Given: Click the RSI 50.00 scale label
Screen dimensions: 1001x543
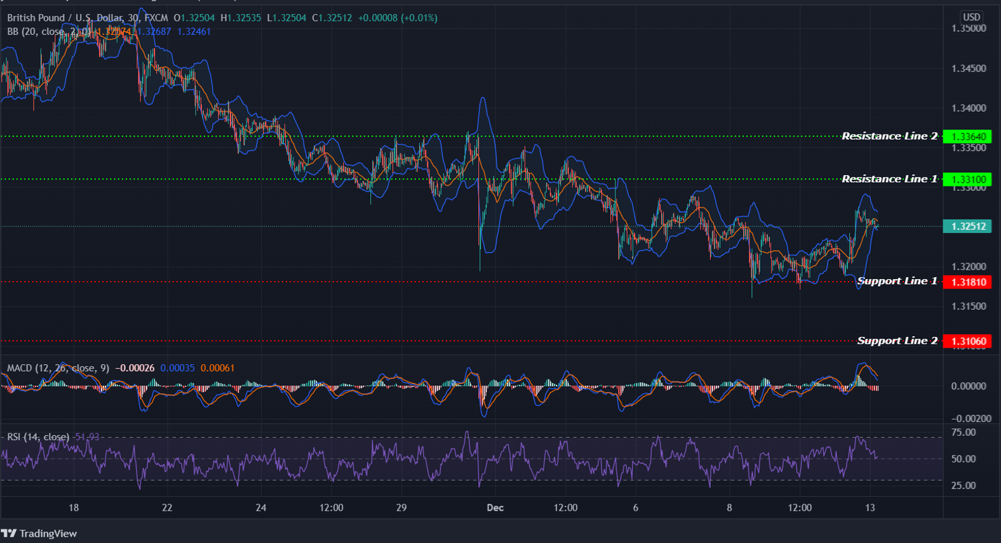Looking at the screenshot, I should pos(964,459).
